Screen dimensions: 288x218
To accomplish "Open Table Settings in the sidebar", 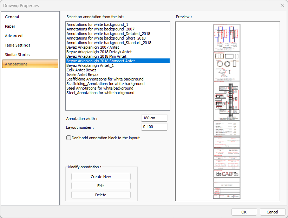I will tap(18, 45).
